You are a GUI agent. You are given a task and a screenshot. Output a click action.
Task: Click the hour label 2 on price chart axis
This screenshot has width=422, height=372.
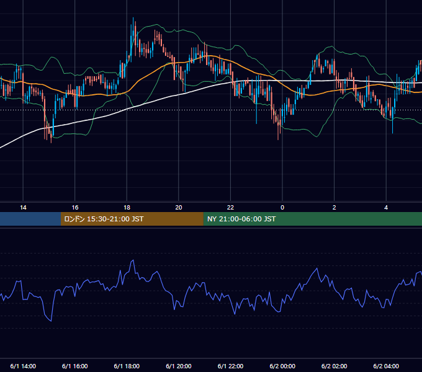coord(334,208)
